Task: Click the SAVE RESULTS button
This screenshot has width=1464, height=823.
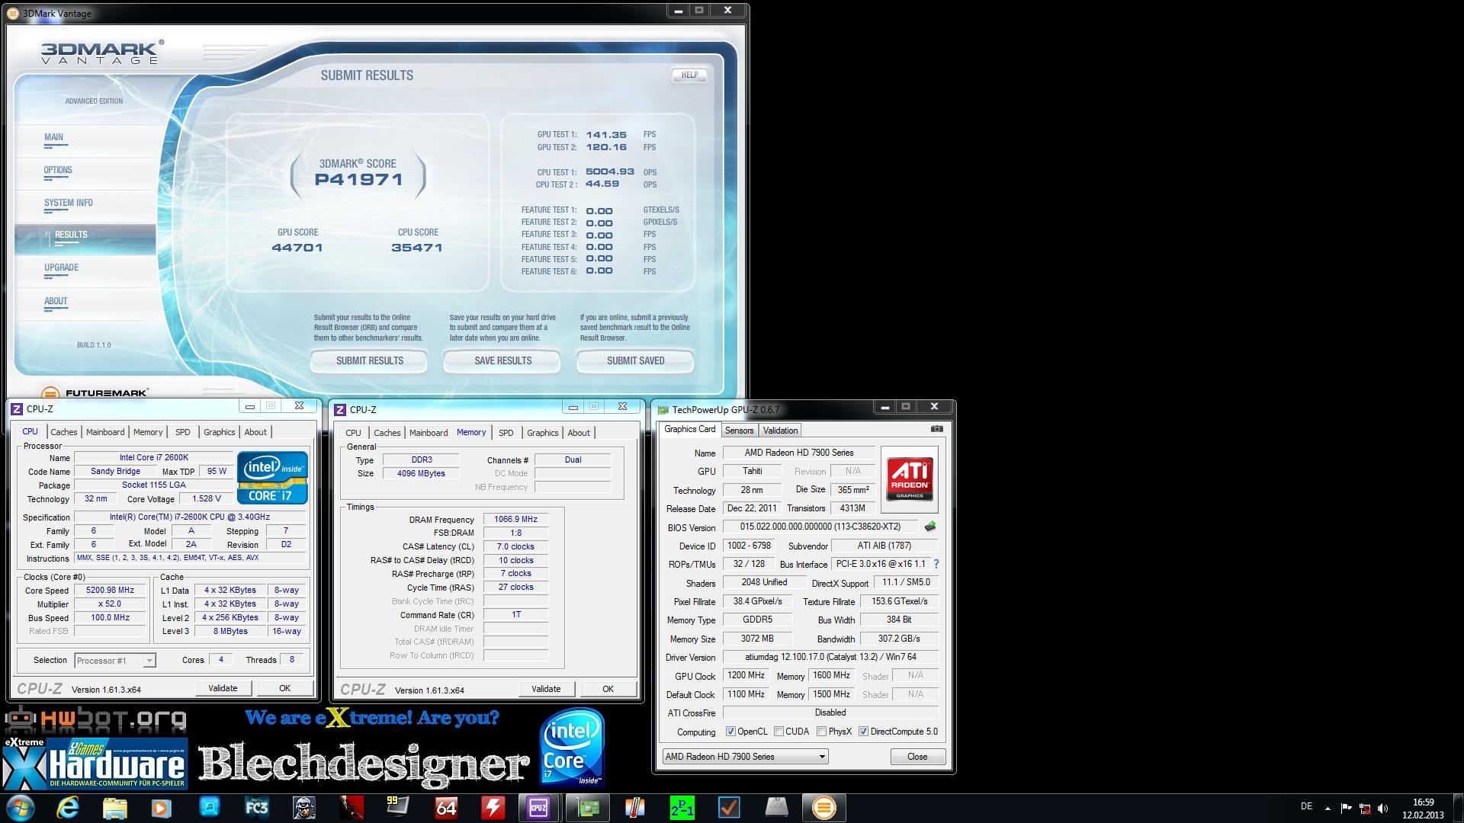Action: 502,360
